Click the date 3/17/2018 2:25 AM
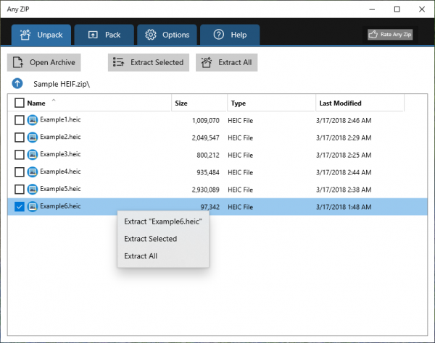The height and width of the screenshot is (343, 435). pos(344,155)
